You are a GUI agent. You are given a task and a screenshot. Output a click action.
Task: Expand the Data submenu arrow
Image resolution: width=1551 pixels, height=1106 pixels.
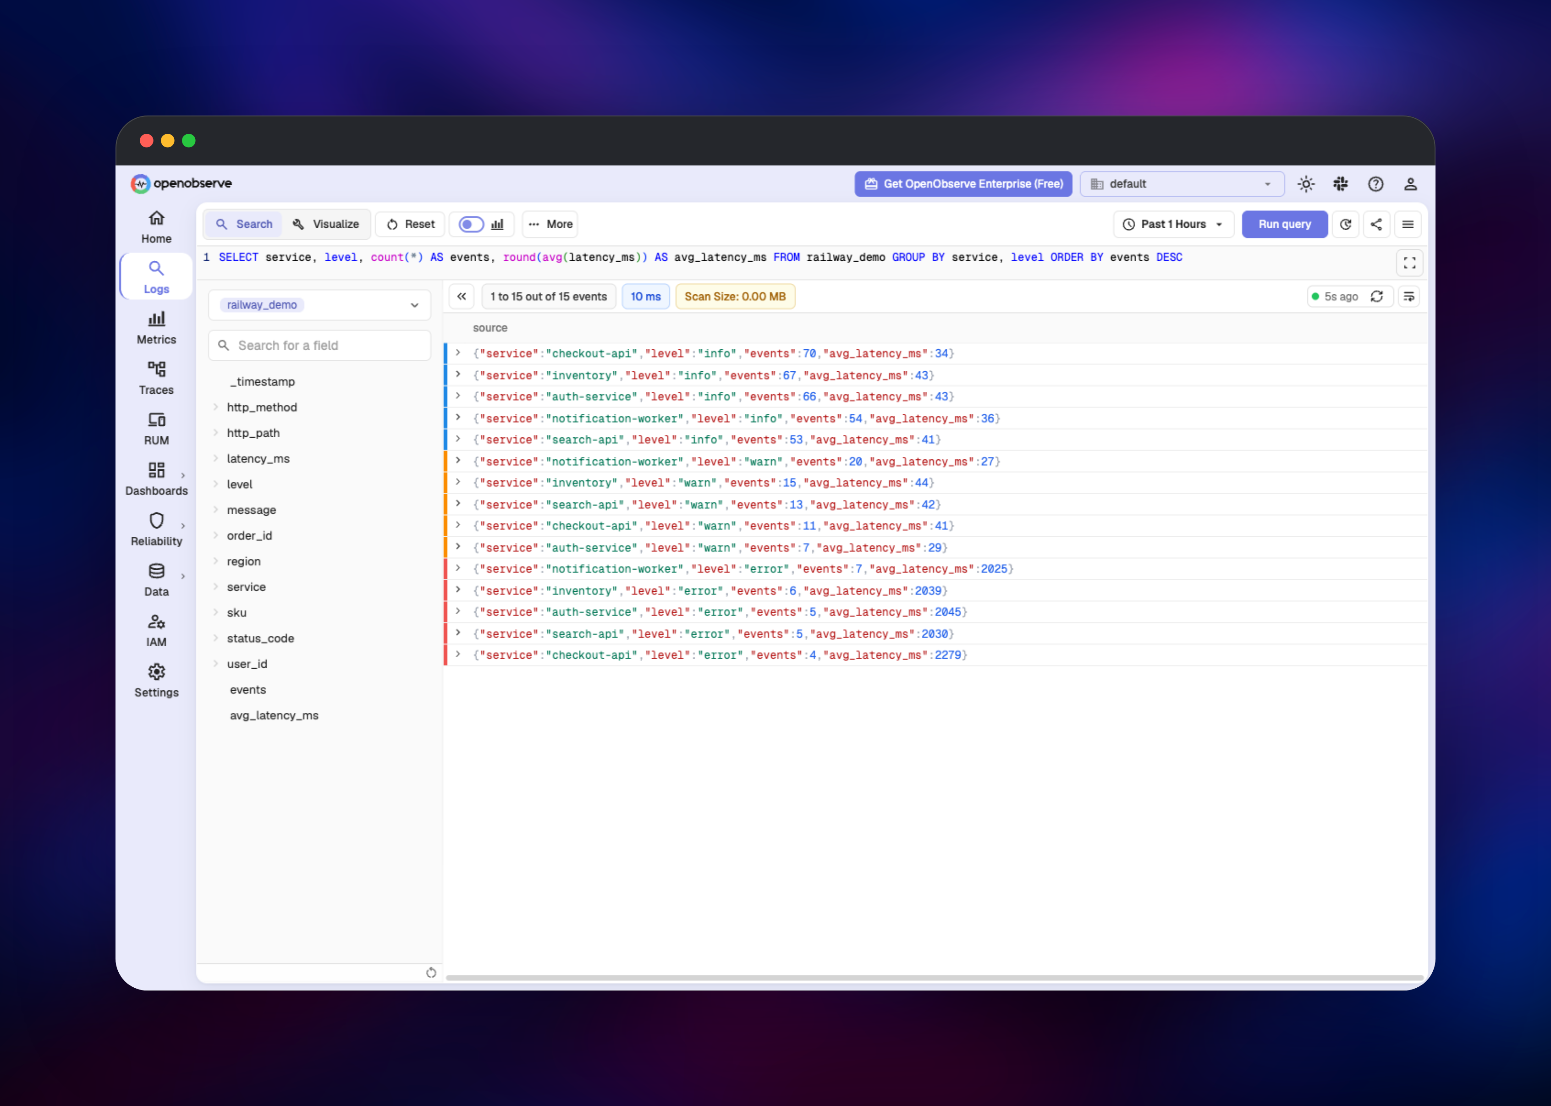(182, 576)
